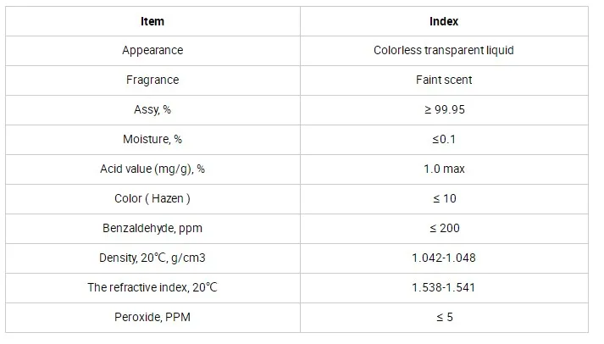Select the Moisture, % cell
The image size is (604, 344).
152,139
